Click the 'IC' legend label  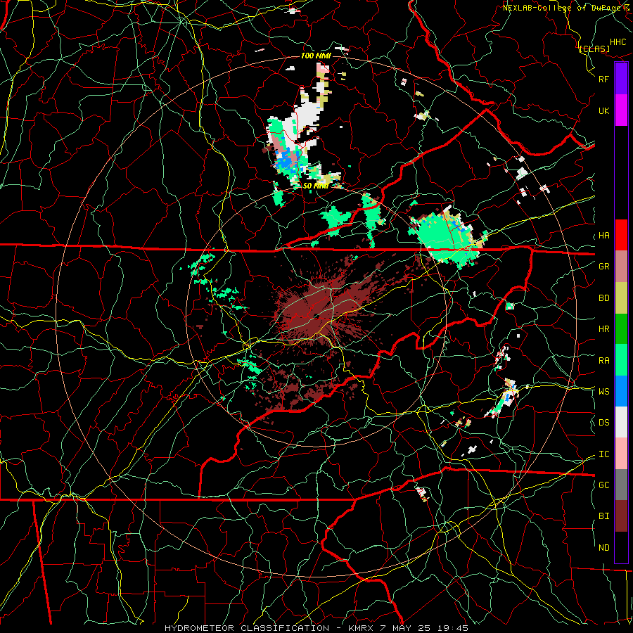(x=603, y=454)
